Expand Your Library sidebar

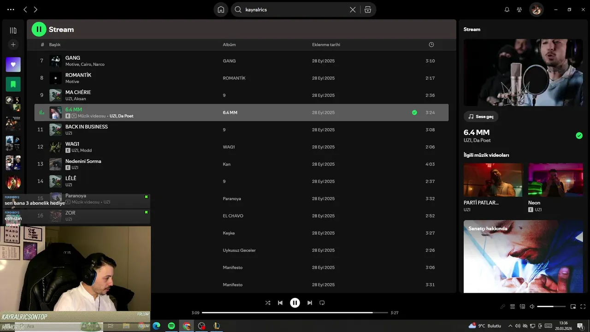point(13,30)
